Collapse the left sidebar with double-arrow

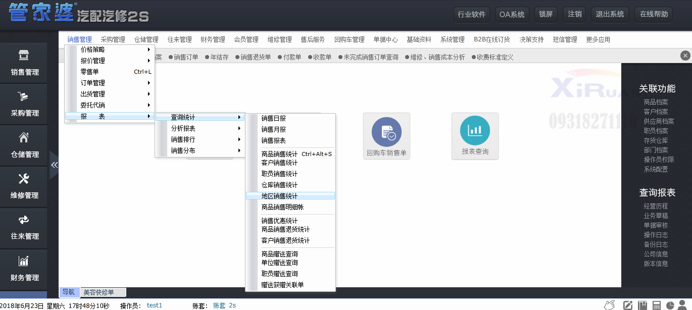pos(54,165)
